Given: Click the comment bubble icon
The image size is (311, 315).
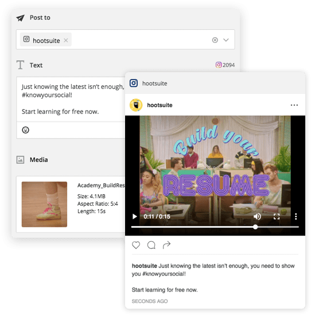Looking at the screenshot, I should [x=151, y=245].
